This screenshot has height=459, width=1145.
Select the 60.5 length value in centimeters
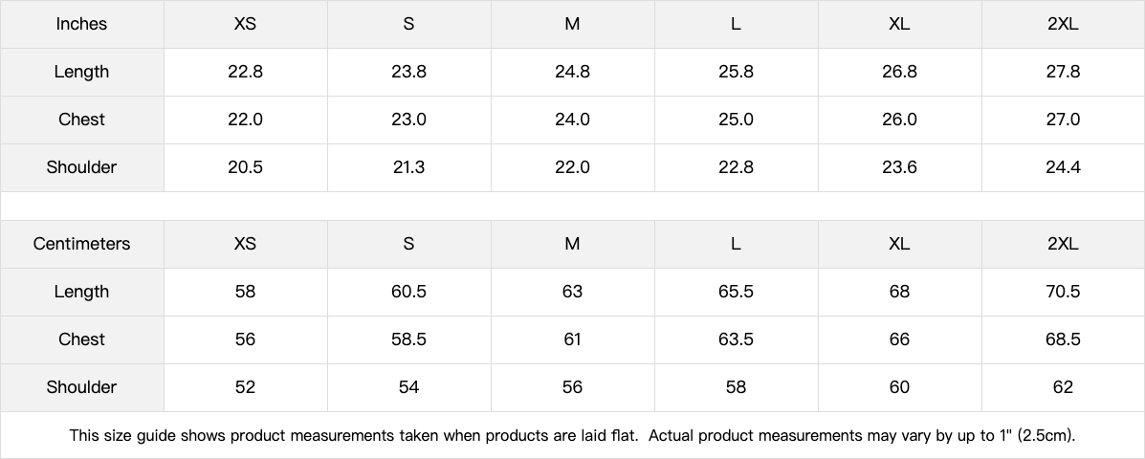pos(408,292)
